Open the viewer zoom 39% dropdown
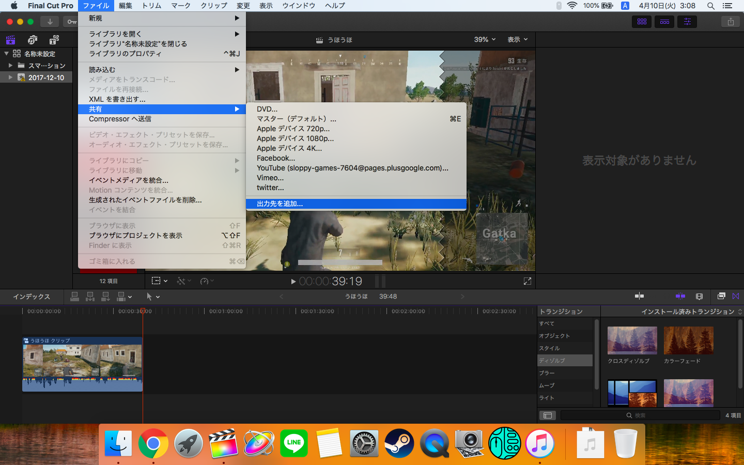The image size is (744, 465). pos(485,39)
